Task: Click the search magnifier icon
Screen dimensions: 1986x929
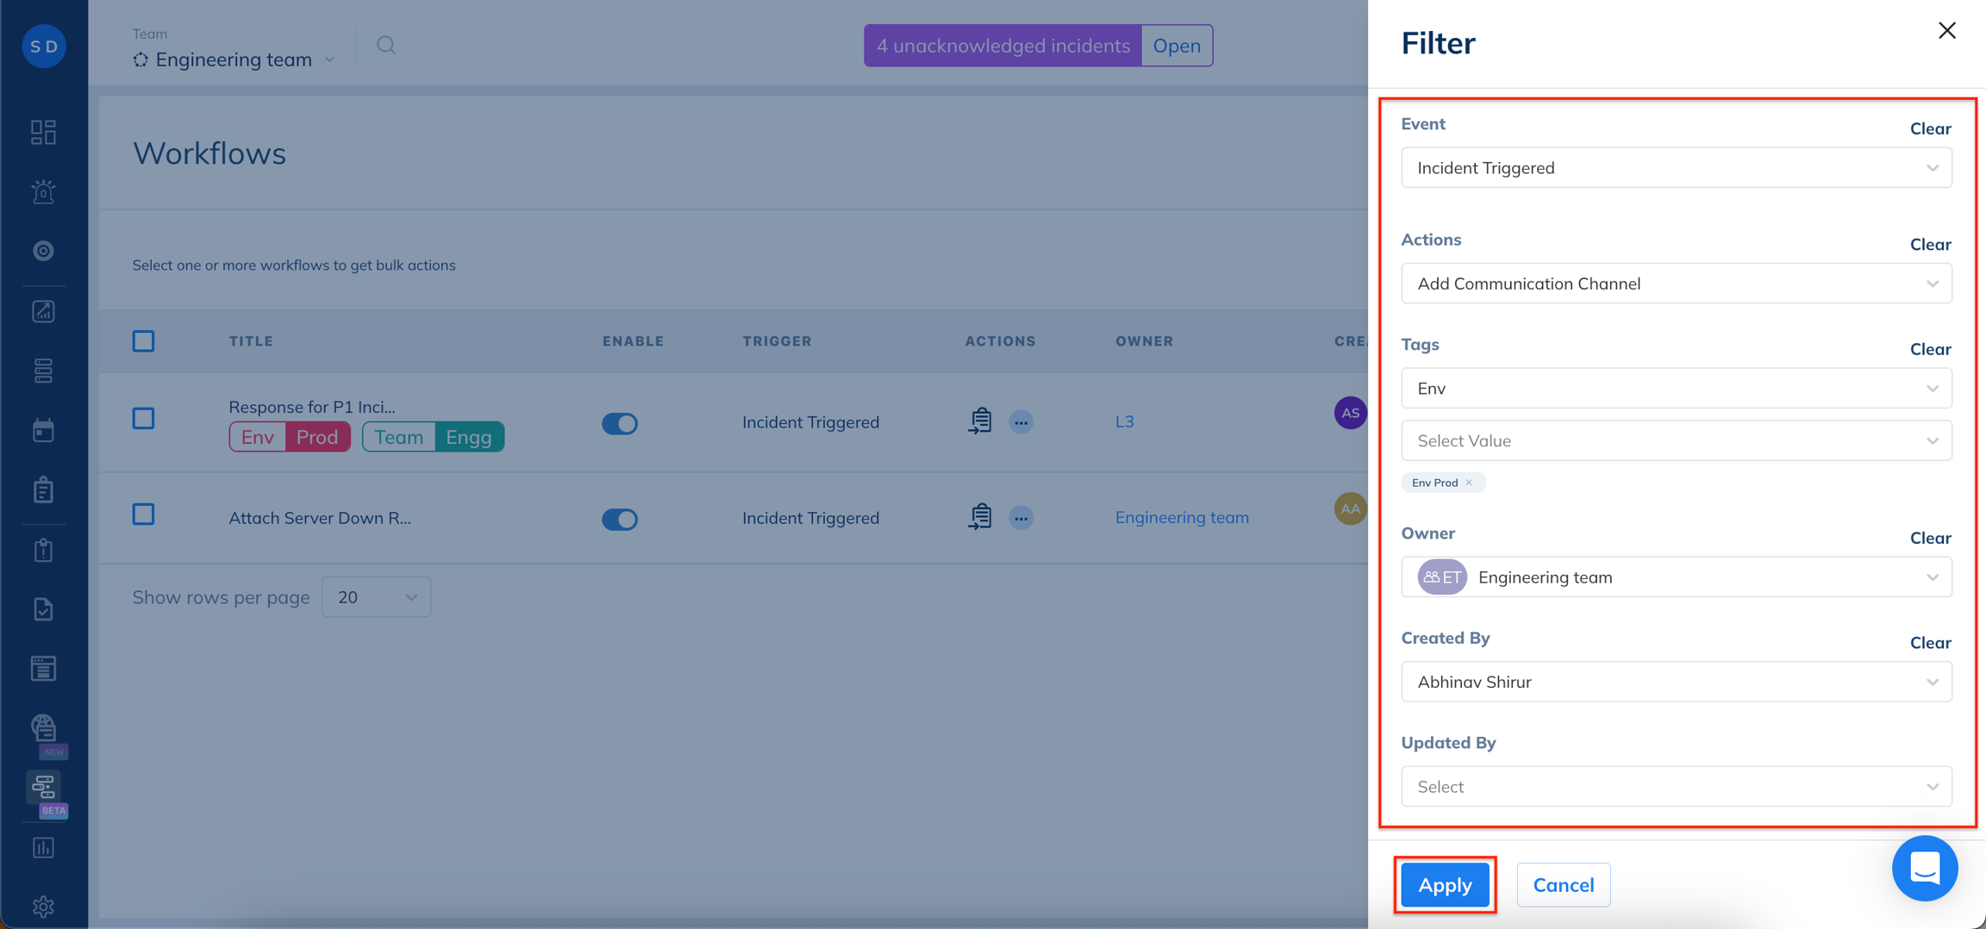Action: (386, 45)
